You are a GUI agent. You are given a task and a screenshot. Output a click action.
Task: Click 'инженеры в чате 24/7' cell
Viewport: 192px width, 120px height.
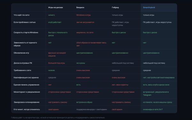[153, 109]
